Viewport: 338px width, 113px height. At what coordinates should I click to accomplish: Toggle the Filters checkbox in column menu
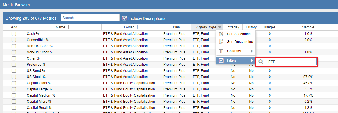click(x=221, y=60)
